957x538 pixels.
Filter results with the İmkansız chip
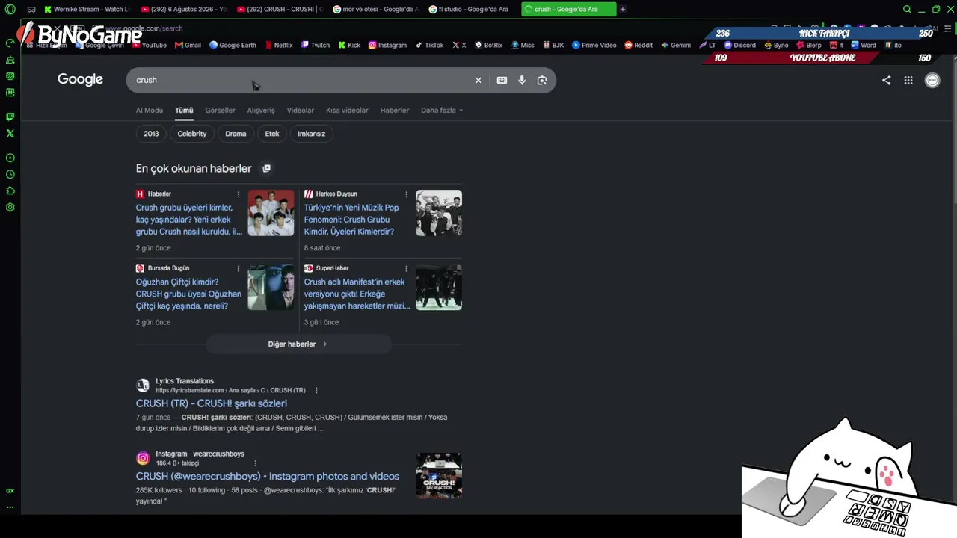[312, 134]
